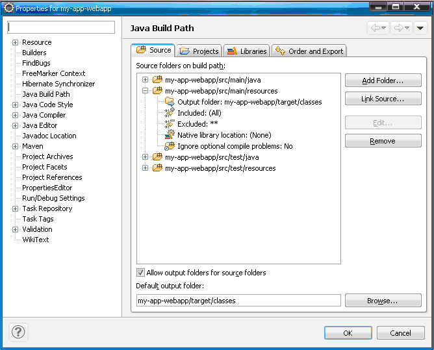
Task: Open the Order and Export tab
Action: (x=309, y=51)
